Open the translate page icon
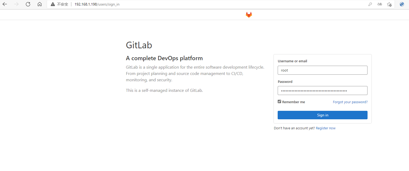Viewport: 409px width, 171px height. pos(380,4)
